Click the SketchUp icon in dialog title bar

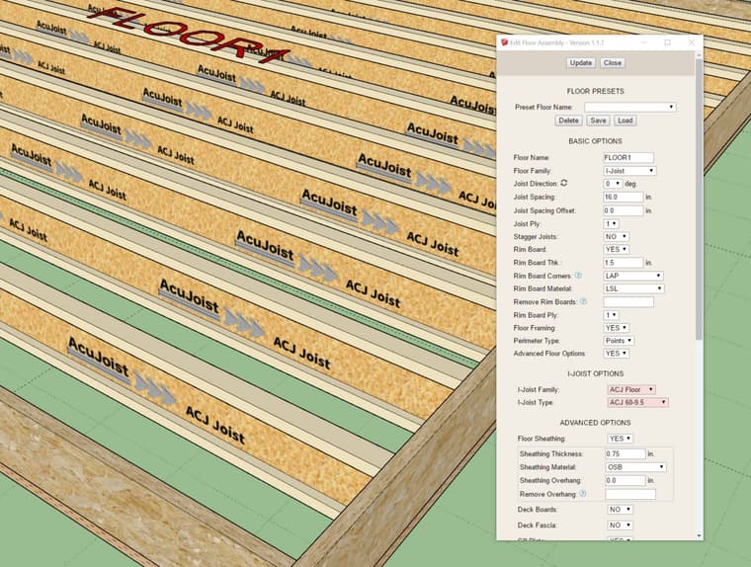point(505,42)
